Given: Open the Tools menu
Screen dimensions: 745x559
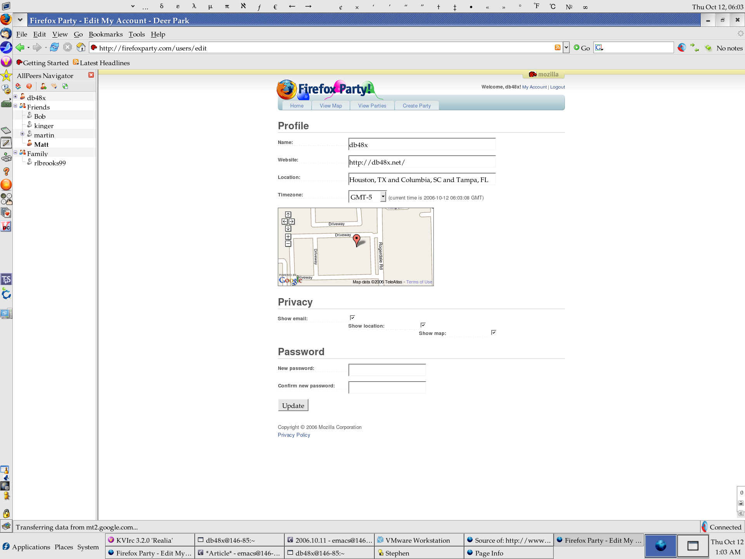Looking at the screenshot, I should click(x=137, y=34).
